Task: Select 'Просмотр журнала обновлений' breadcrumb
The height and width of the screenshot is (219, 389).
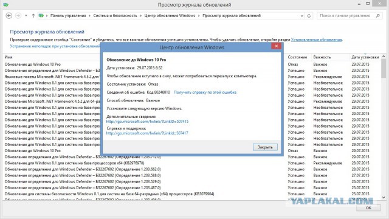Action: [x=232, y=16]
